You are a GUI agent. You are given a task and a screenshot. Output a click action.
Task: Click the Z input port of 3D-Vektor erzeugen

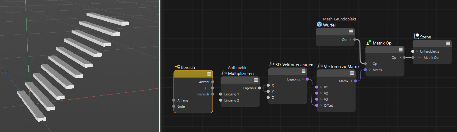[x=268, y=98]
